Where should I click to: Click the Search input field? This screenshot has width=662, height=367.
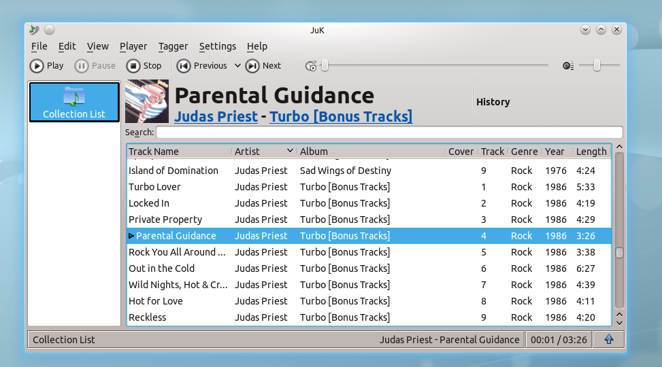389,133
